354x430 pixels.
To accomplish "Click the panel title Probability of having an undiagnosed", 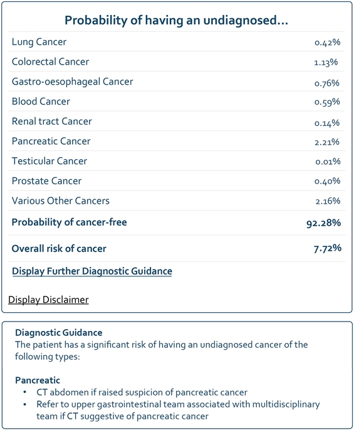I will [176, 20].
